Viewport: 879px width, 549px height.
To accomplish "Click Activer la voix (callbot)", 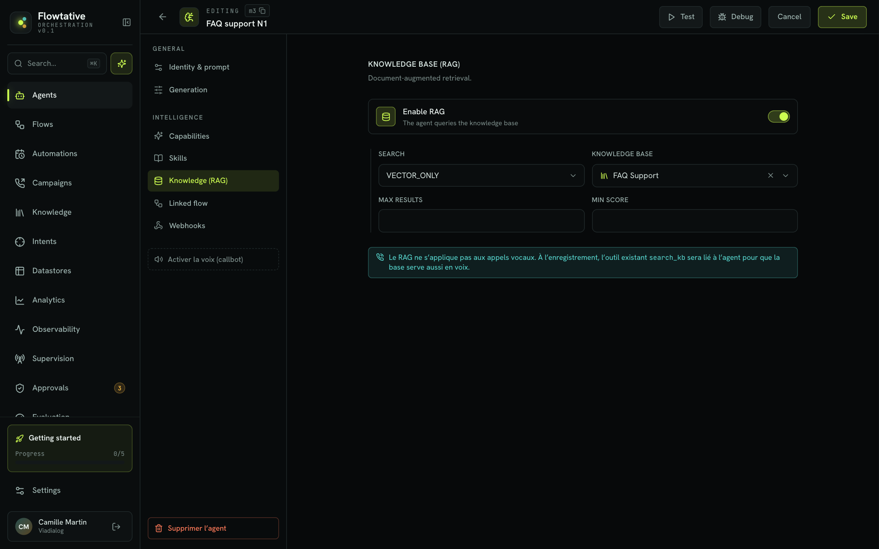I will pos(213,259).
